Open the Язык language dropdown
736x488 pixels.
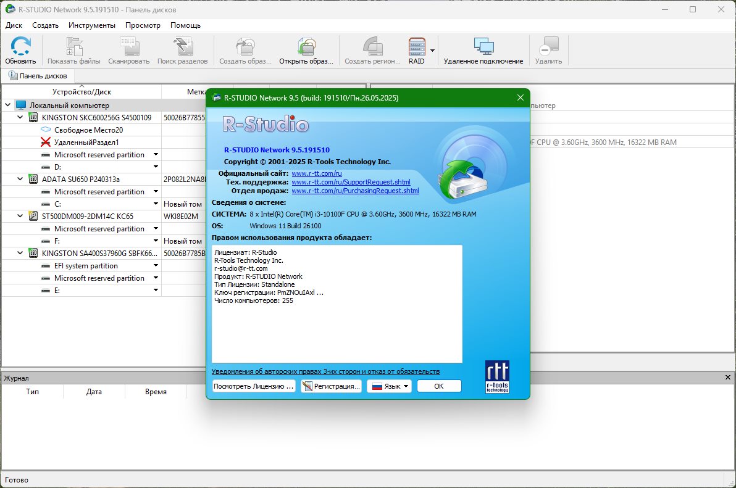(389, 386)
